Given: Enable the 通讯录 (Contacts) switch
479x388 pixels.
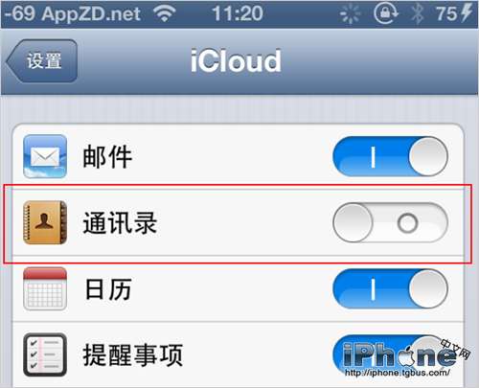Looking at the screenshot, I should (x=390, y=222).
